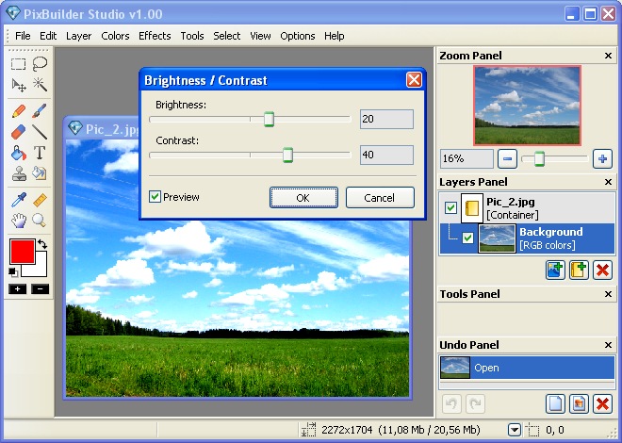Close the Undo Panel

pyautogui.click(x=608, y=345)
